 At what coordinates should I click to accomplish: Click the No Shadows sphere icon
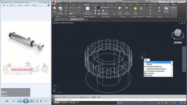coord(127,8)
